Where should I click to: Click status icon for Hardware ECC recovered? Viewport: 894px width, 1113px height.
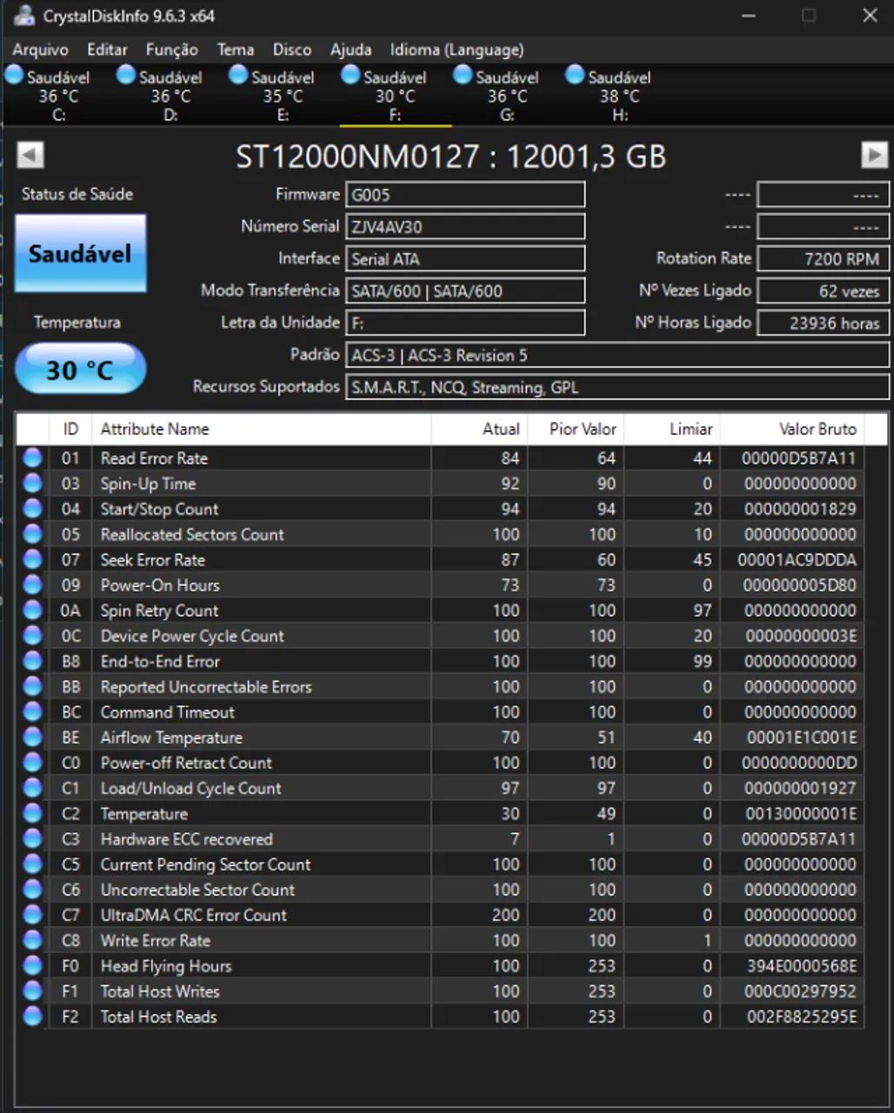(x=32, y=839)
